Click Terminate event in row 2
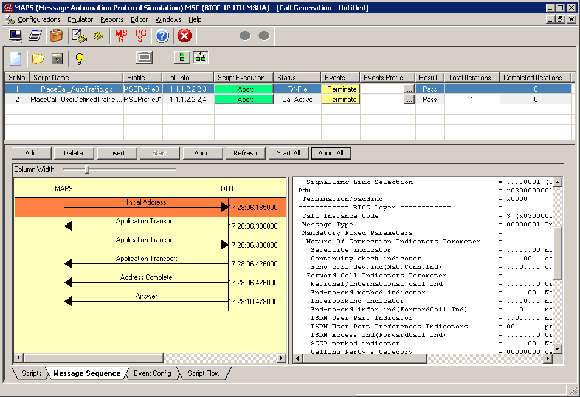580x397 pixels. tap(340, 100)
